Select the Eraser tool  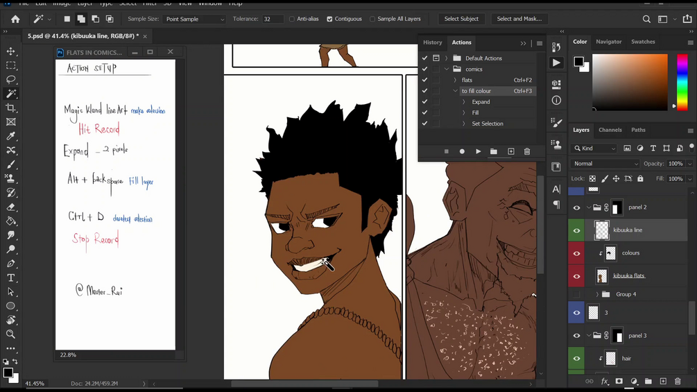pyautogui.click(x=10, y=207)
